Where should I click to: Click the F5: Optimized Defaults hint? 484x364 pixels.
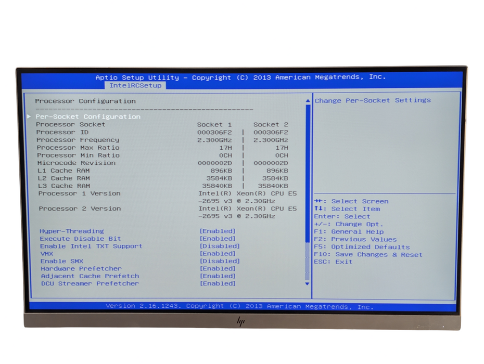click(x=362, y=247)
